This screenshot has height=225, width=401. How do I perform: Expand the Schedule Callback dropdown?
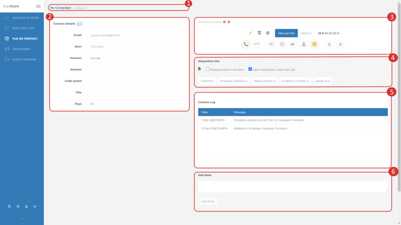(233, 81)
